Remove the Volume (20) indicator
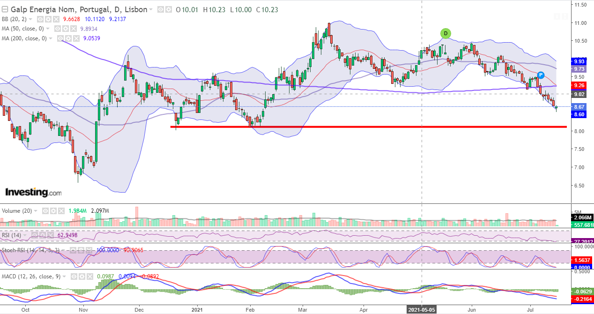The image size is (594, 314). 61,211
